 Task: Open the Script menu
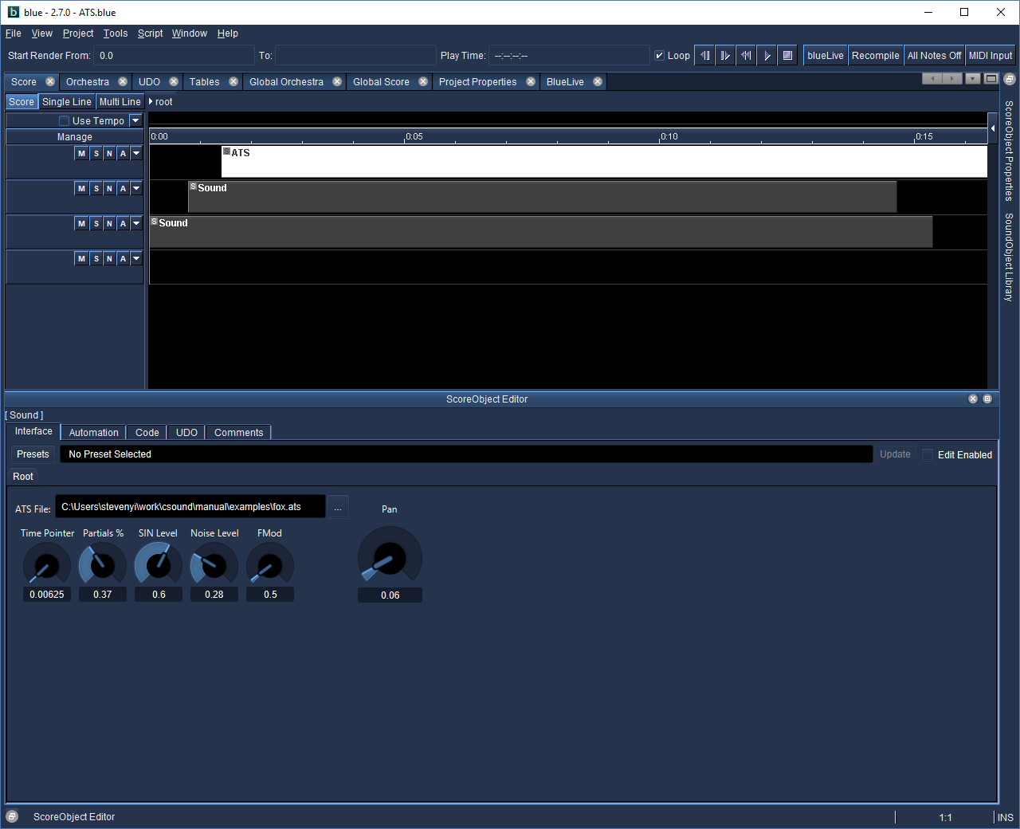[150, 33]
